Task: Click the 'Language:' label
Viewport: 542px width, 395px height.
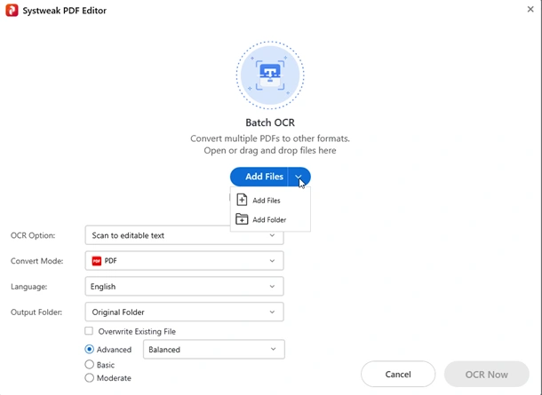Action: pyautogui.click(x=28, y=287)
